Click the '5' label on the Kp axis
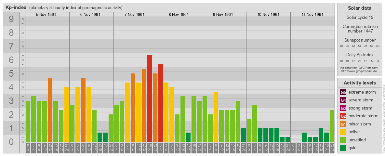The height and width of the screenshot is (156, 385). 11,73
